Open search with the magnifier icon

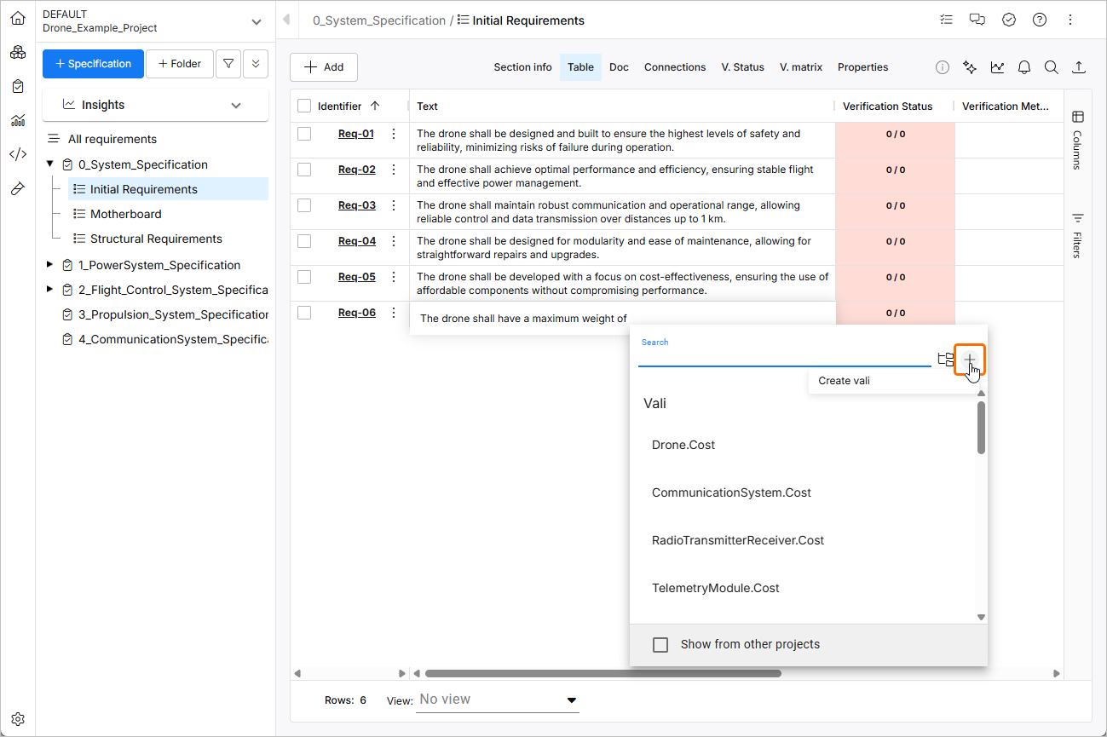tap(1051, 66)
